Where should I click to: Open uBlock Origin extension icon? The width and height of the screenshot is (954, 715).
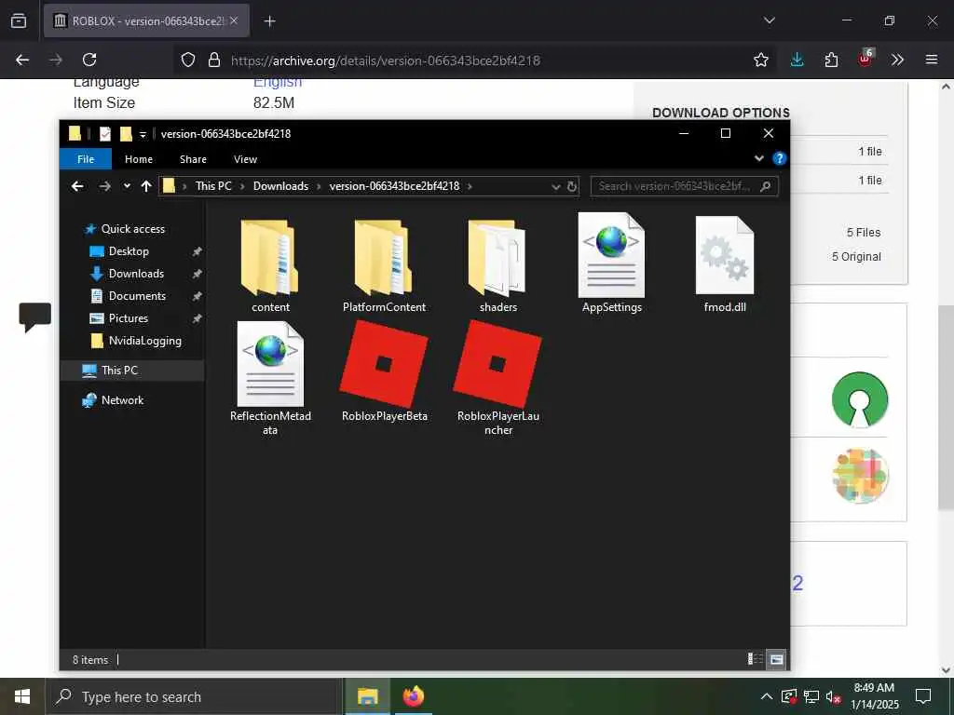865,59
